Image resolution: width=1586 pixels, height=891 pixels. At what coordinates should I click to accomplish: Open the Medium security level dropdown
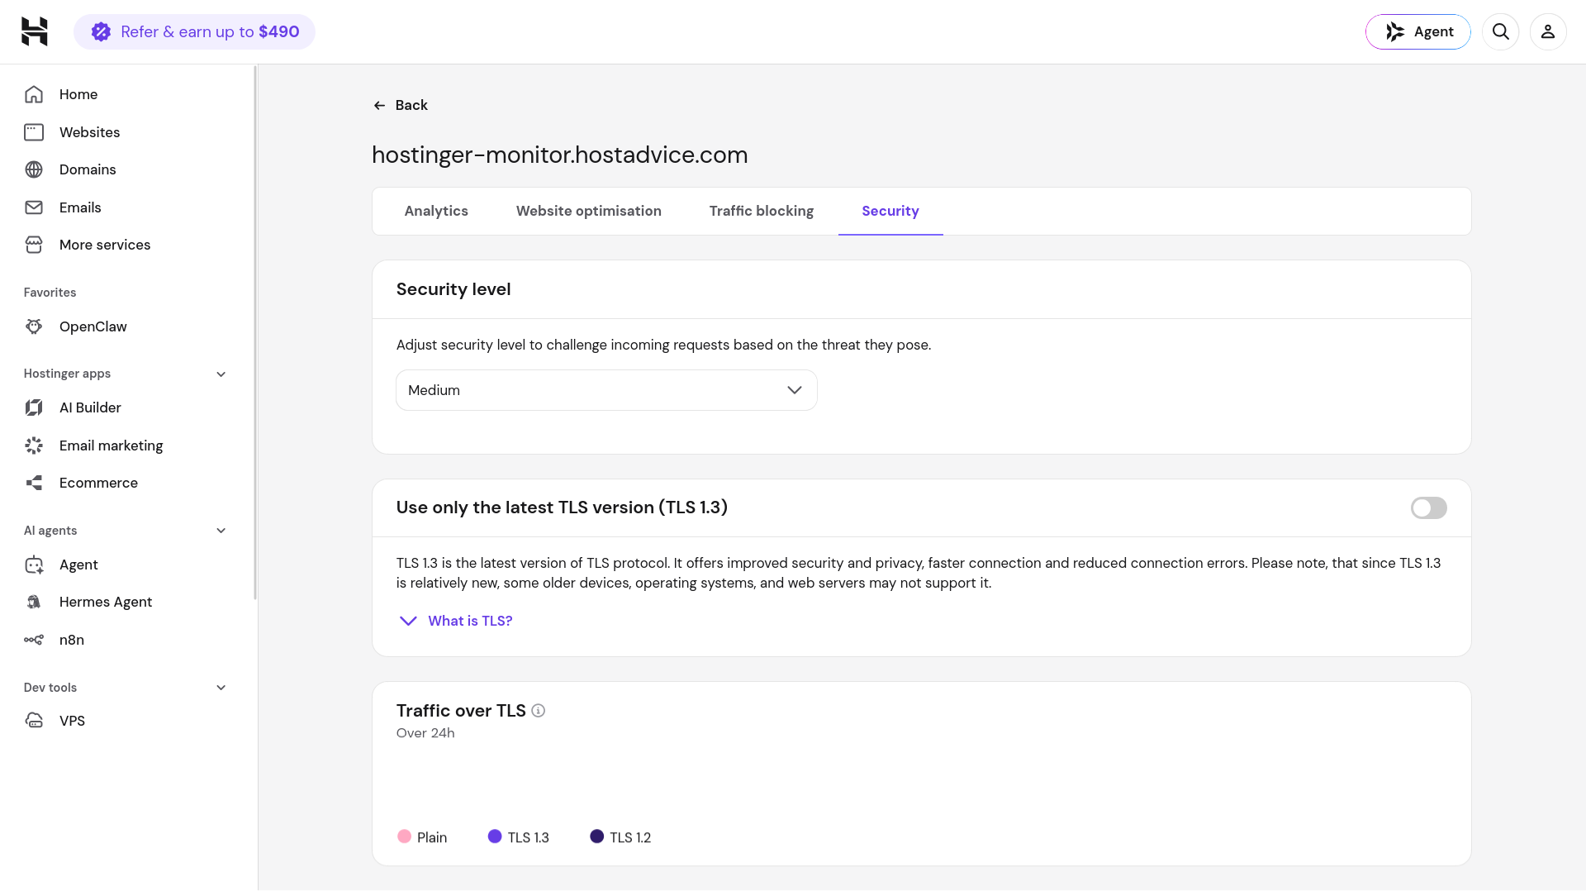tap(606, 390)
